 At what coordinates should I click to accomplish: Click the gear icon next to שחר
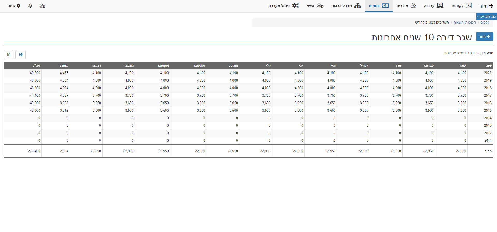click(19, 6)
